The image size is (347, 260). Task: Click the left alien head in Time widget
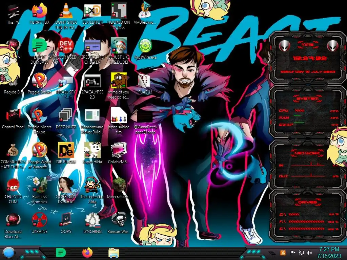284,46
